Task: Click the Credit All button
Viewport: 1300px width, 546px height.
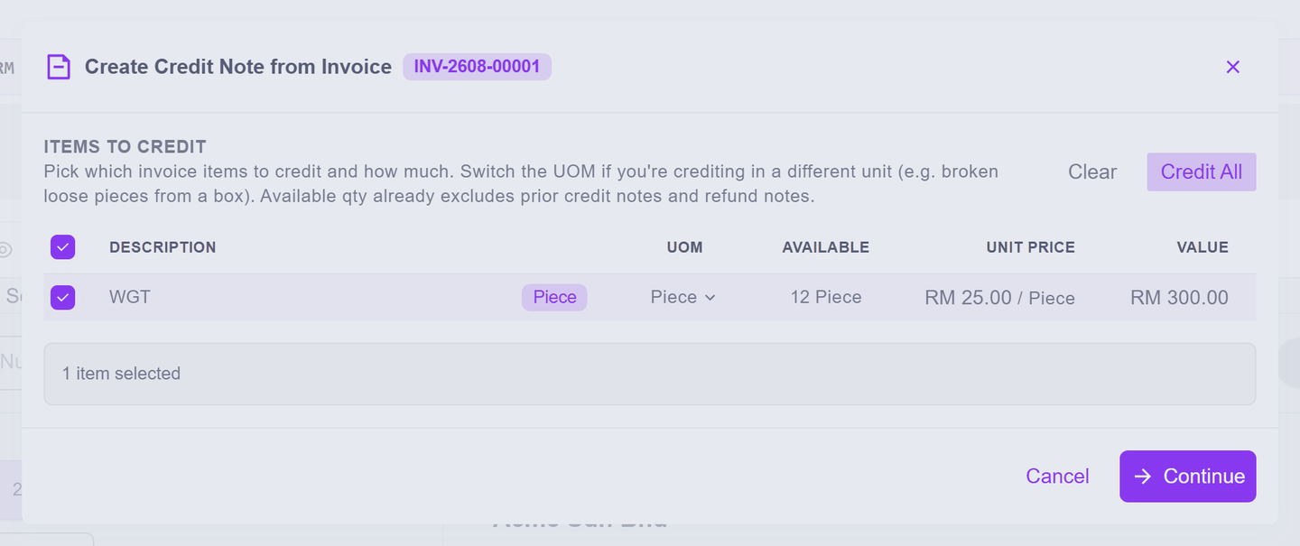Action: [1202, 171]
